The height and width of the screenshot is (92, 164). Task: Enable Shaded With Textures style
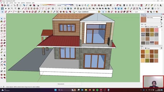pos(68,8)
